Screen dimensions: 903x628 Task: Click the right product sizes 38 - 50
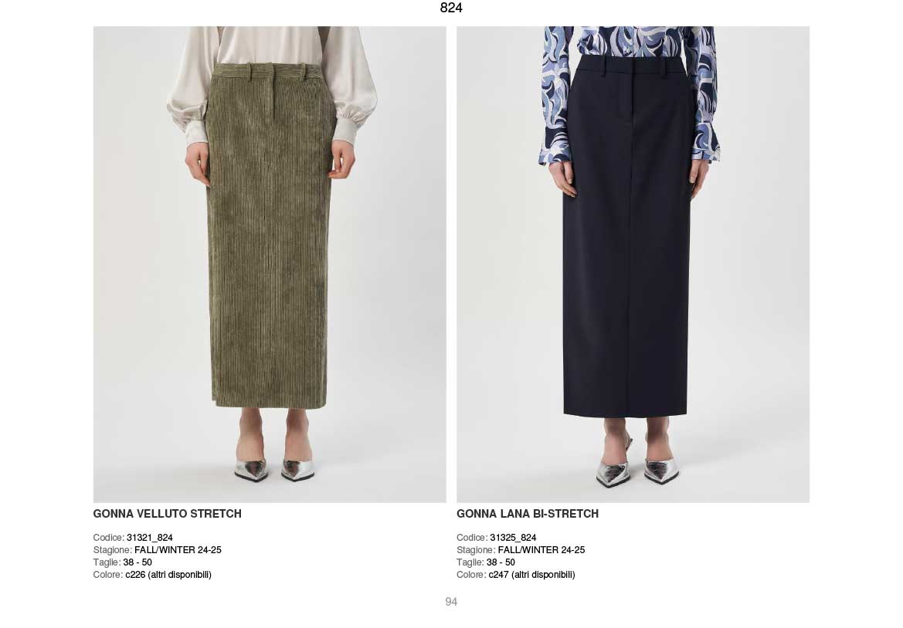click(501, 562)
